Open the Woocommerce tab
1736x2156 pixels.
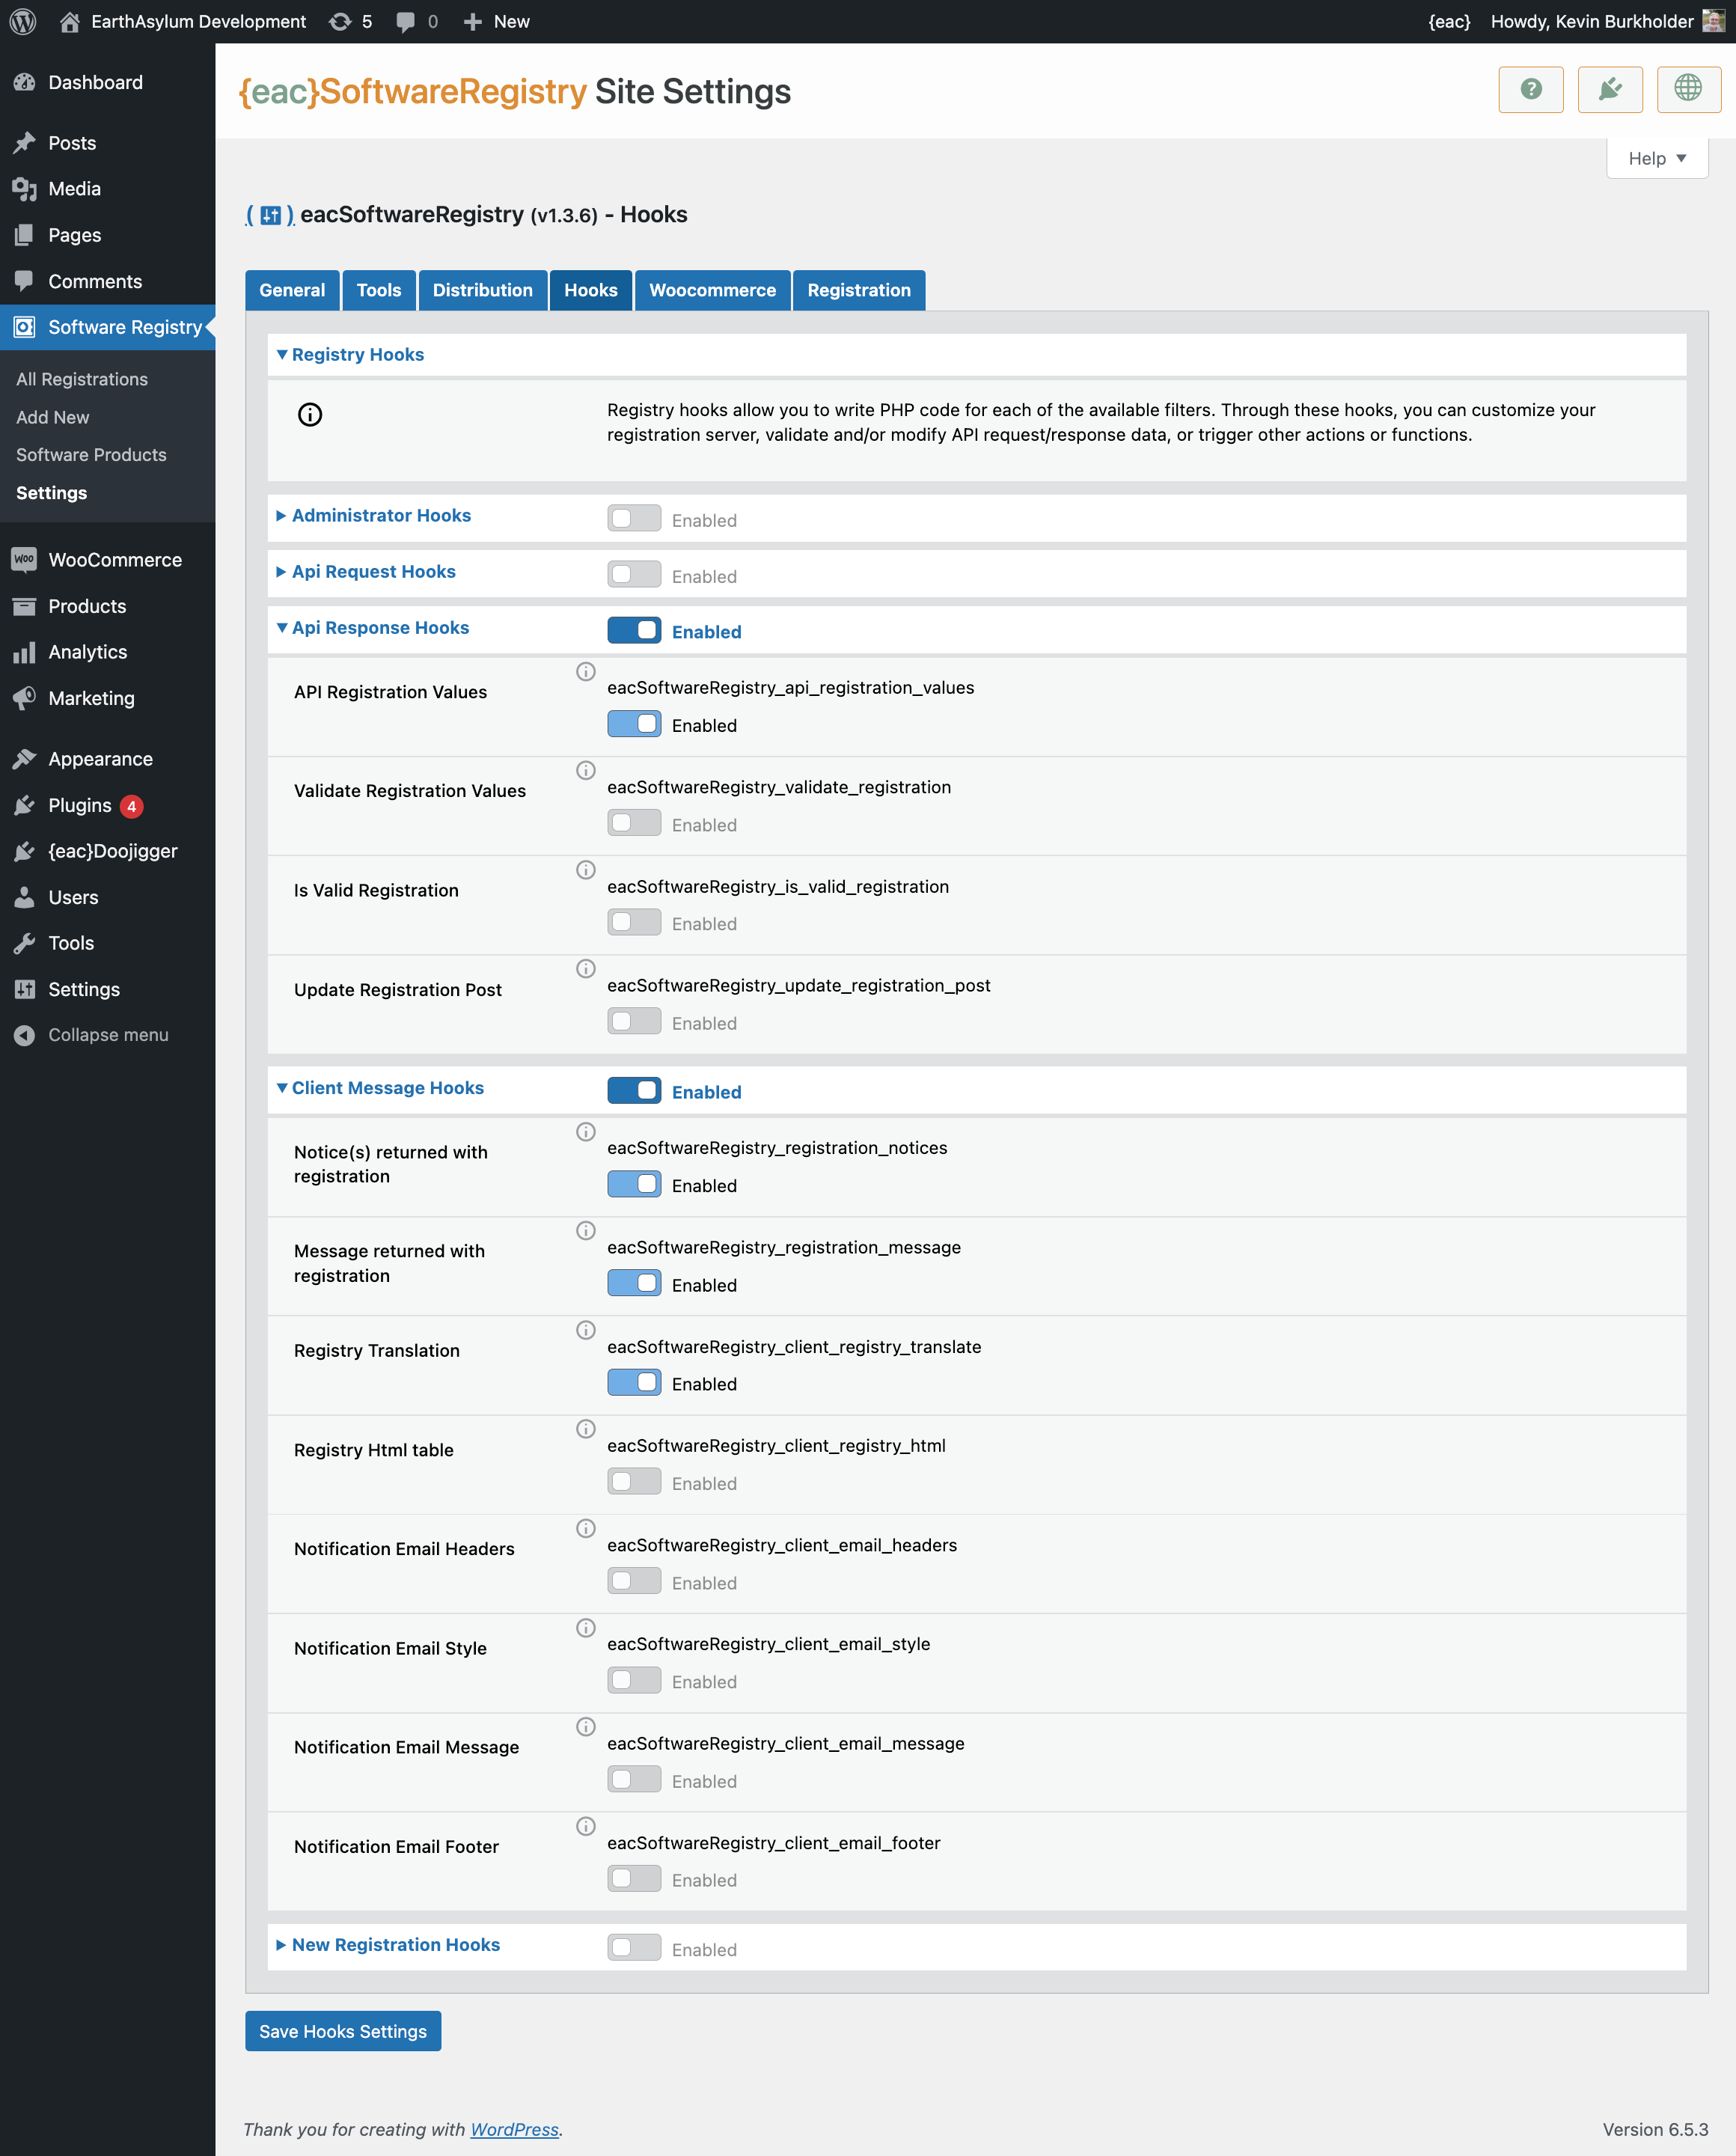click(x=713, y=290)
